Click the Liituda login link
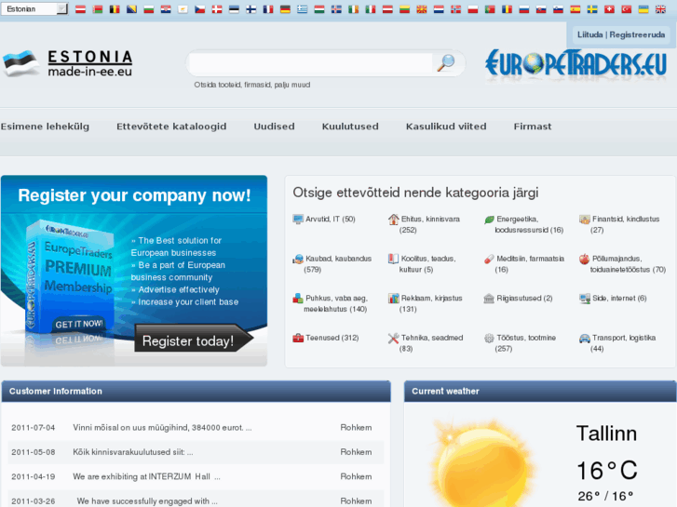677x507 pixels. pyautogui.click(x=589, y=34)
